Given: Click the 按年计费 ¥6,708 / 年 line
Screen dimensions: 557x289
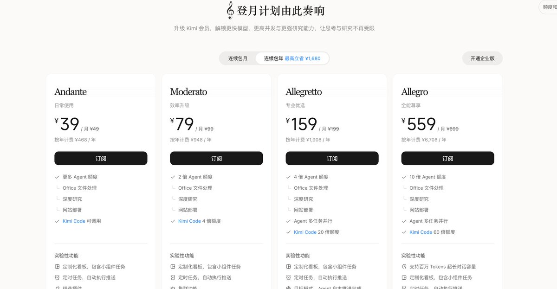Looking at the screenshot, I should click(424, 140).
